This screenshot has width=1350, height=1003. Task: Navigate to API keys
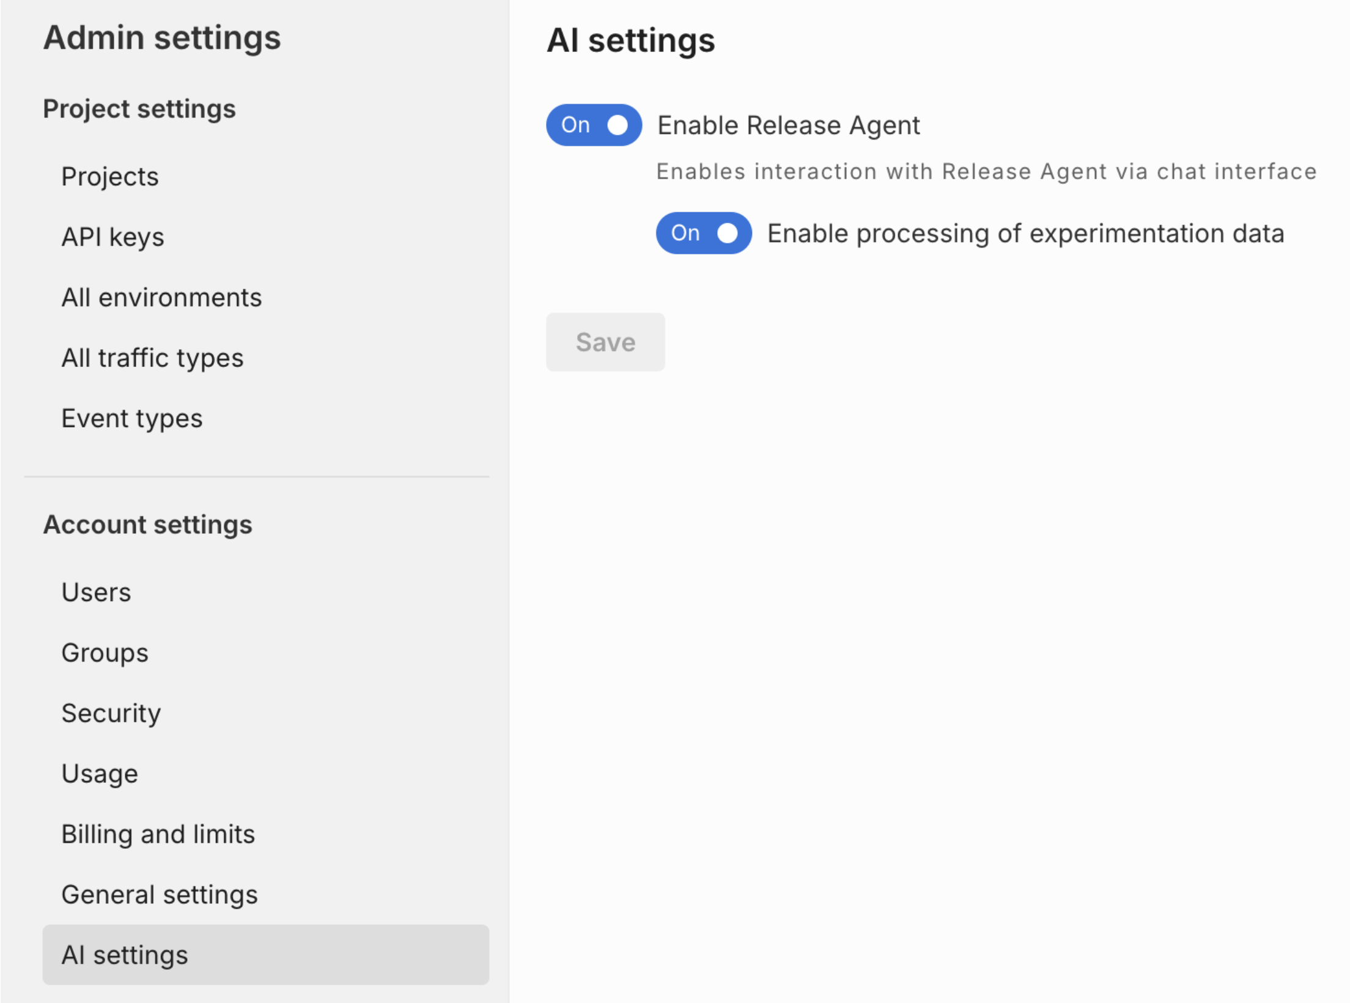point(112,237)
